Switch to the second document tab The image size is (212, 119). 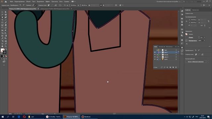pos(55,9)
